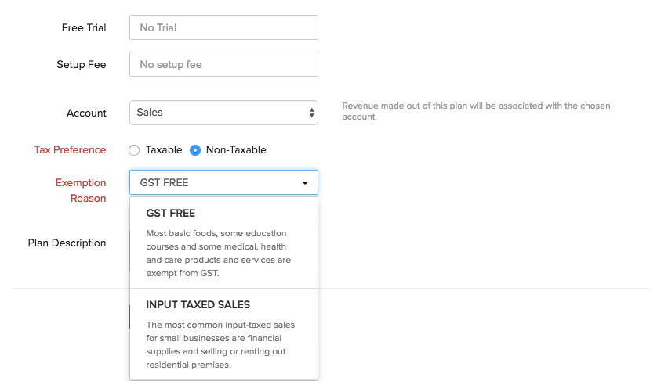Viewport: 657px width, 381px height.
Task: Click the Account field label
Action: (x=86, y=113)
